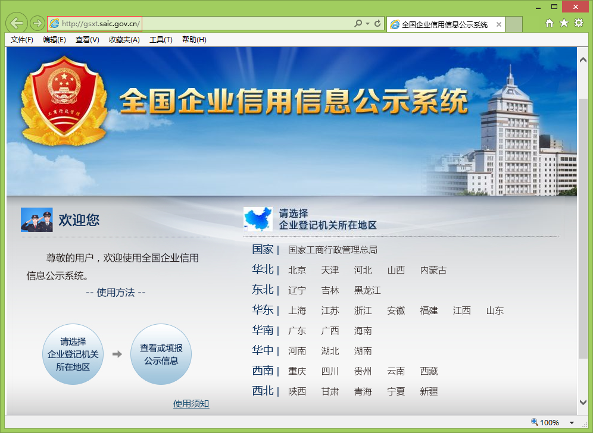Select region 黑龙江
The width and height of the screenshot is (593, 433).
tap(367, 290)
